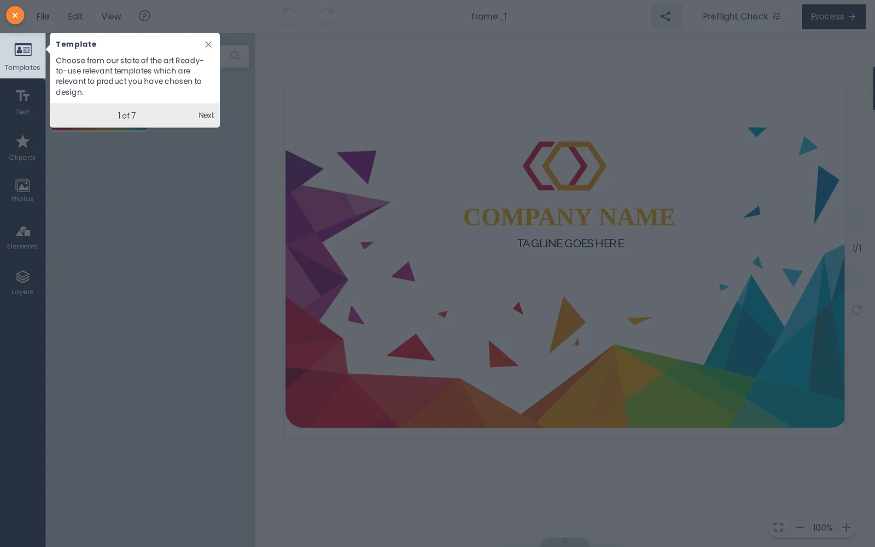
Task: Open the Cliparts star panel
Action: click(22, 148)
